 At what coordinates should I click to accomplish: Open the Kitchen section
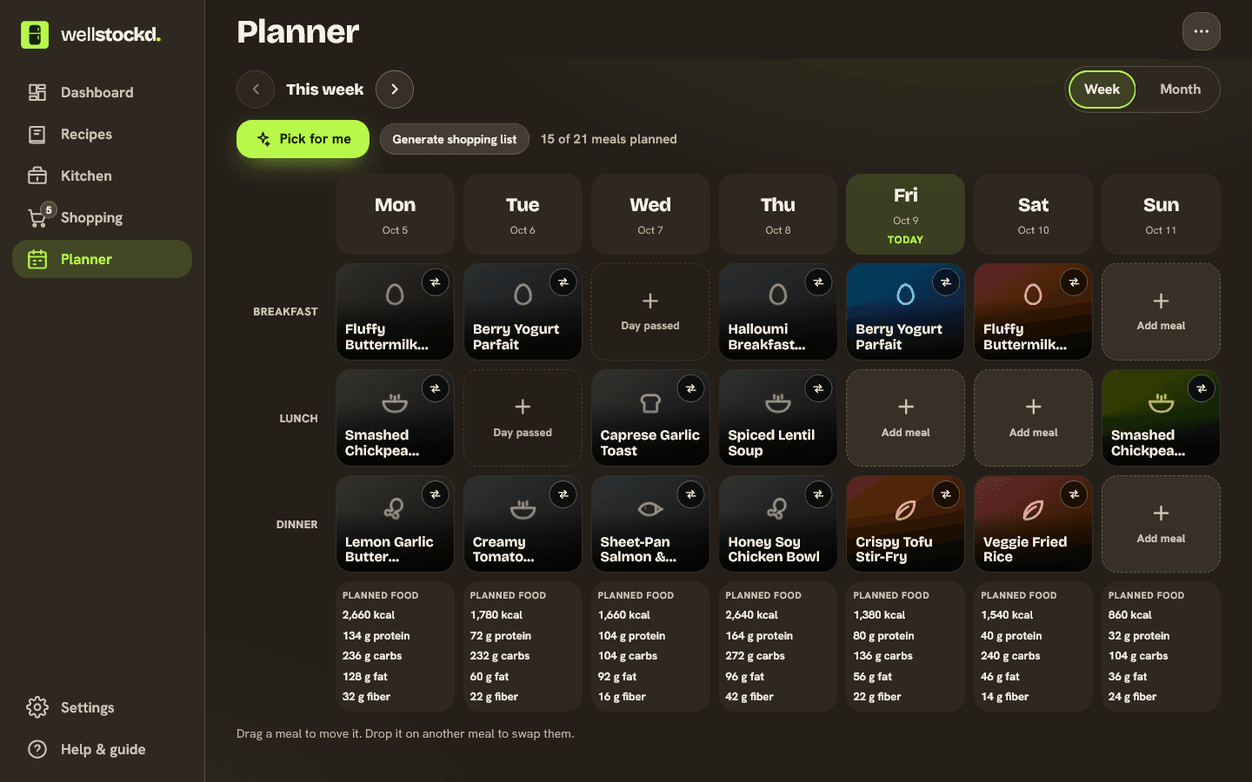coord(102,176)
